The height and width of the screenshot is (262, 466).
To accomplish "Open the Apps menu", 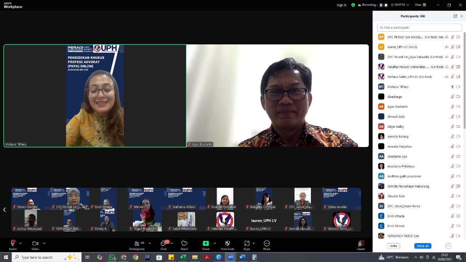I will pyautogui.click(x=247, y=245).
